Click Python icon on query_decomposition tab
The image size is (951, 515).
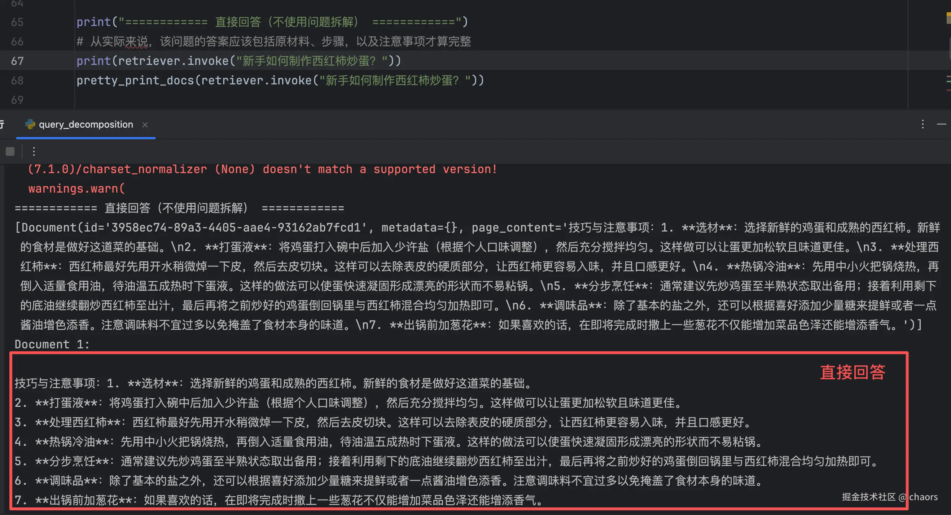tap(30, 124)
